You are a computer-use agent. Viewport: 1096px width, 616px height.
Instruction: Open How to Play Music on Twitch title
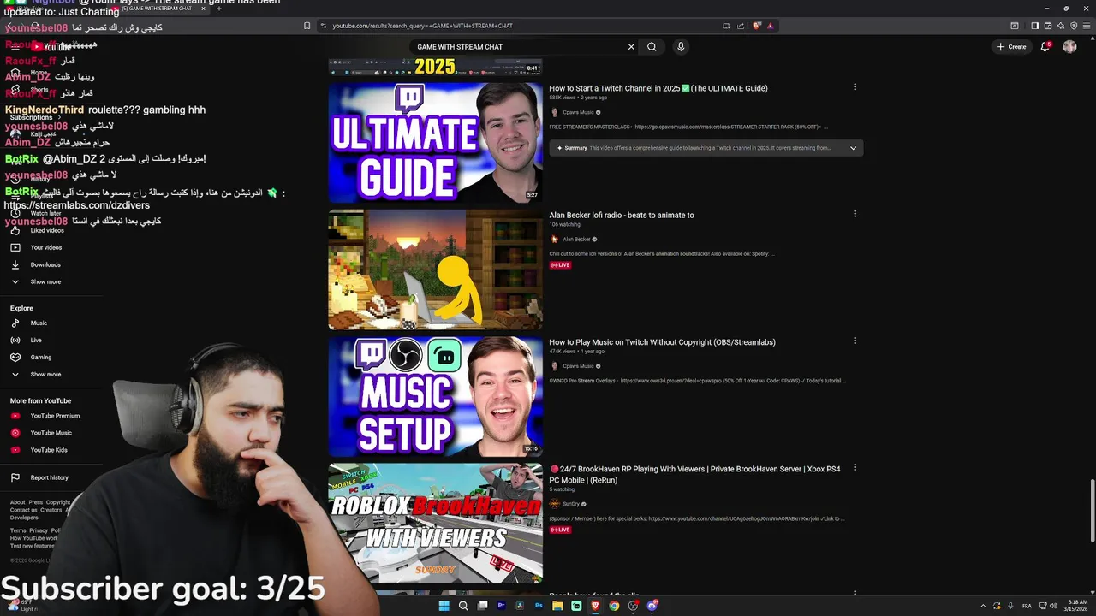point(663,342)
